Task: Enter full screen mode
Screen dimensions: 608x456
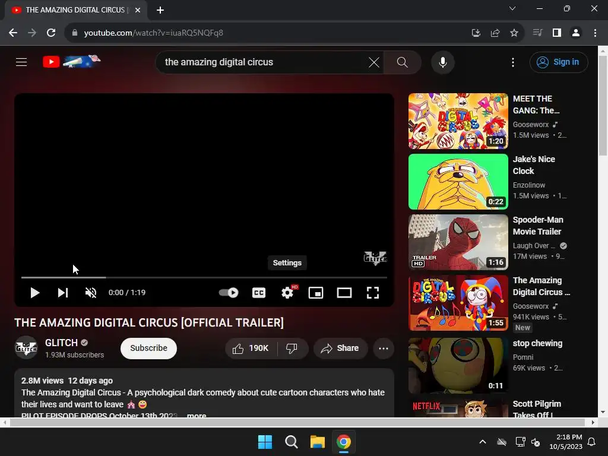Action: (x=373, y=293)
